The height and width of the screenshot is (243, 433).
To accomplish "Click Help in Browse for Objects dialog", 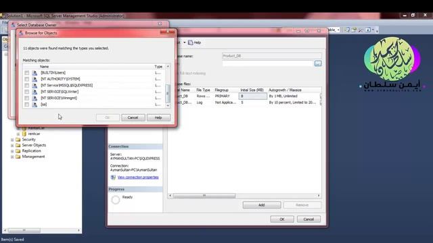I will [158, 117].
